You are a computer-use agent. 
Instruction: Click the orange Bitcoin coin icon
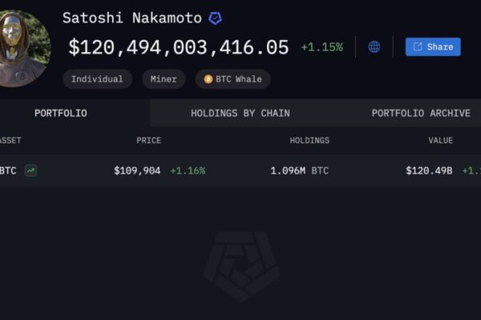click(208, 79)
